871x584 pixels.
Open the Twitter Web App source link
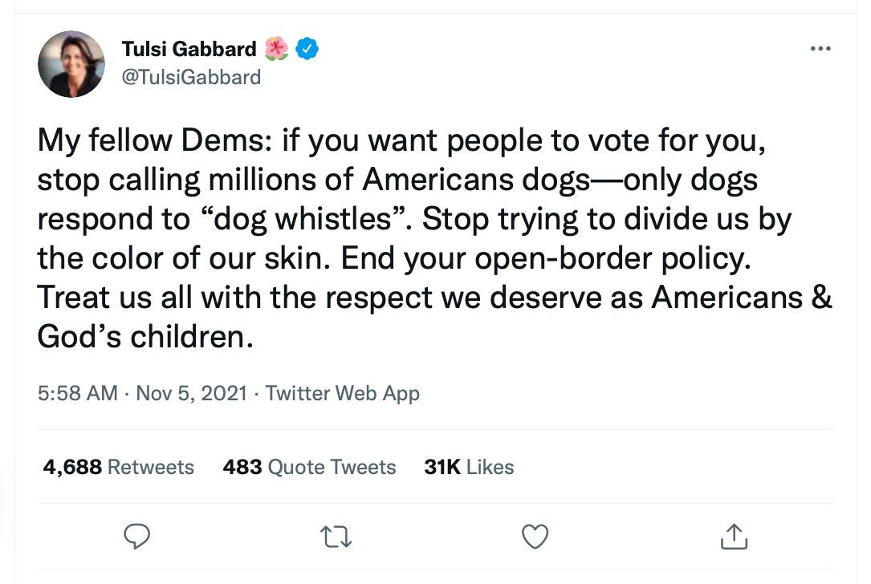point(342,394)
